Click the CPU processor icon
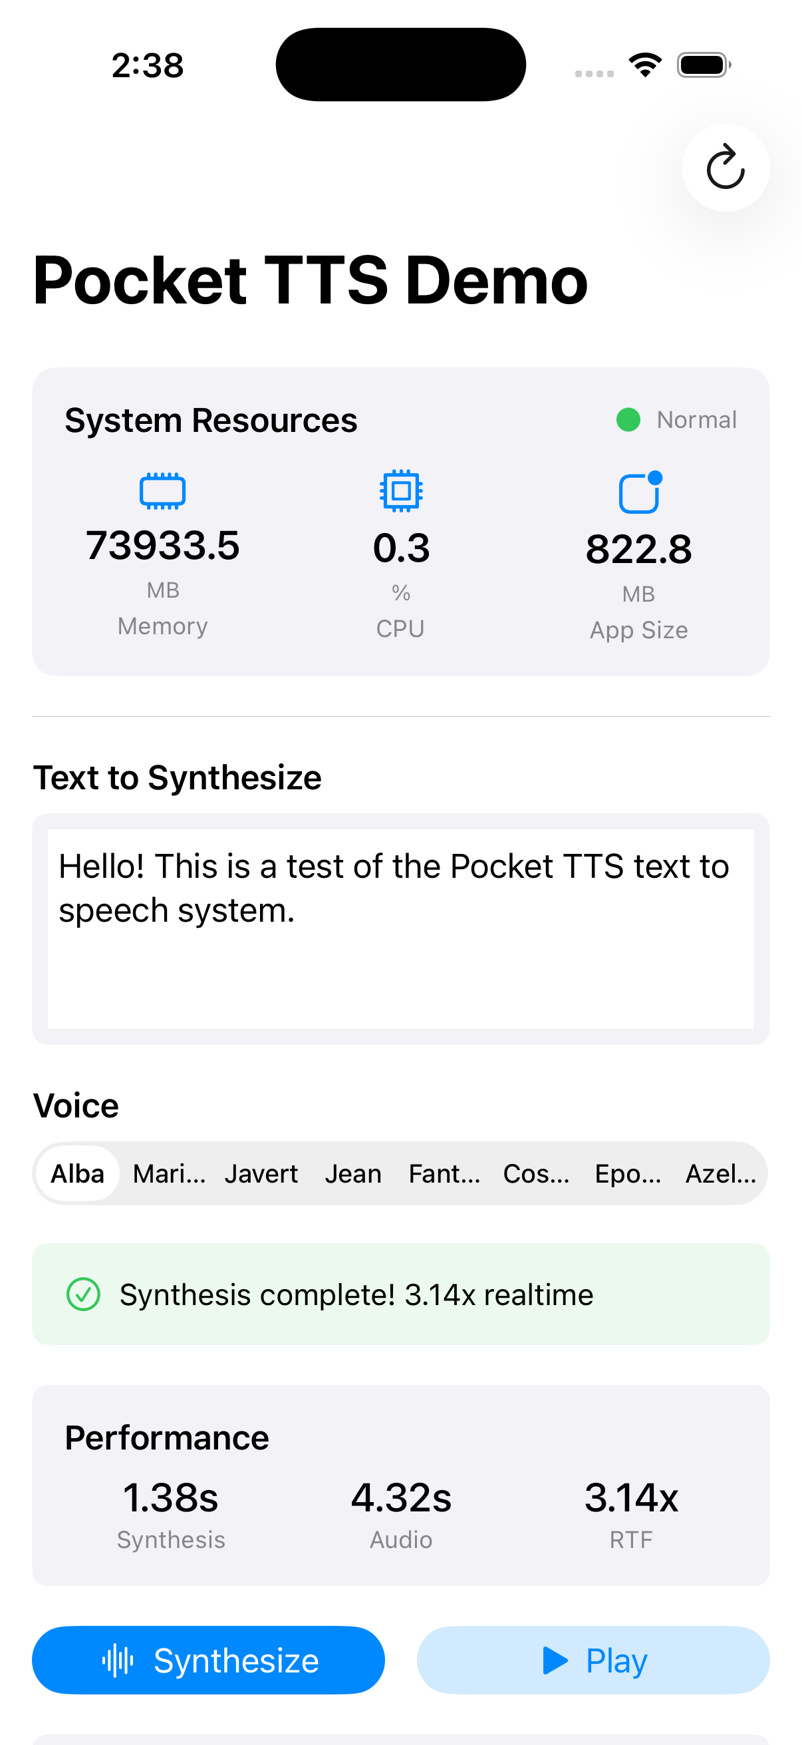 400,490
